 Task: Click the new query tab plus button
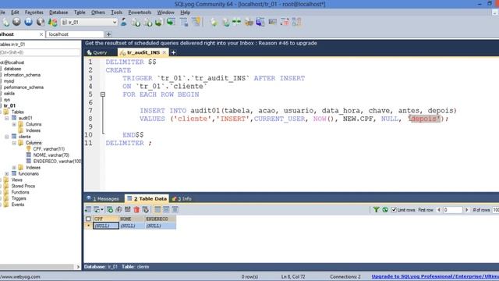tap(173, 52)
